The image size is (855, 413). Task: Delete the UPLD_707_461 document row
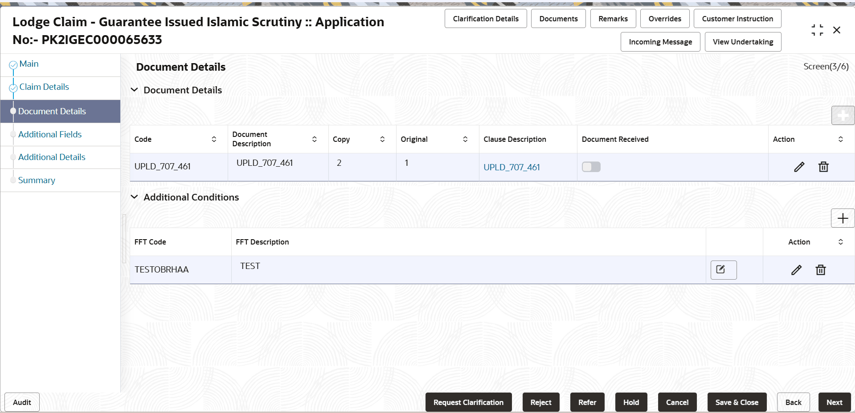[823, 167]
